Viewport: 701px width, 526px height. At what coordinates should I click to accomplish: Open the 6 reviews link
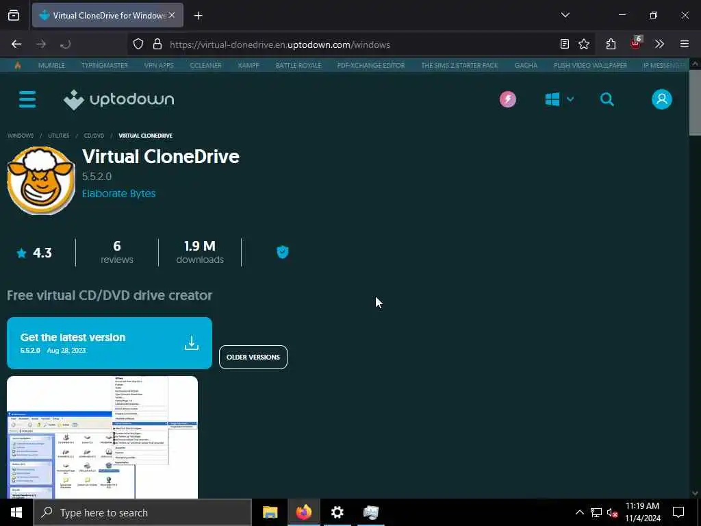pyautogui.click(x=116, y=253)
